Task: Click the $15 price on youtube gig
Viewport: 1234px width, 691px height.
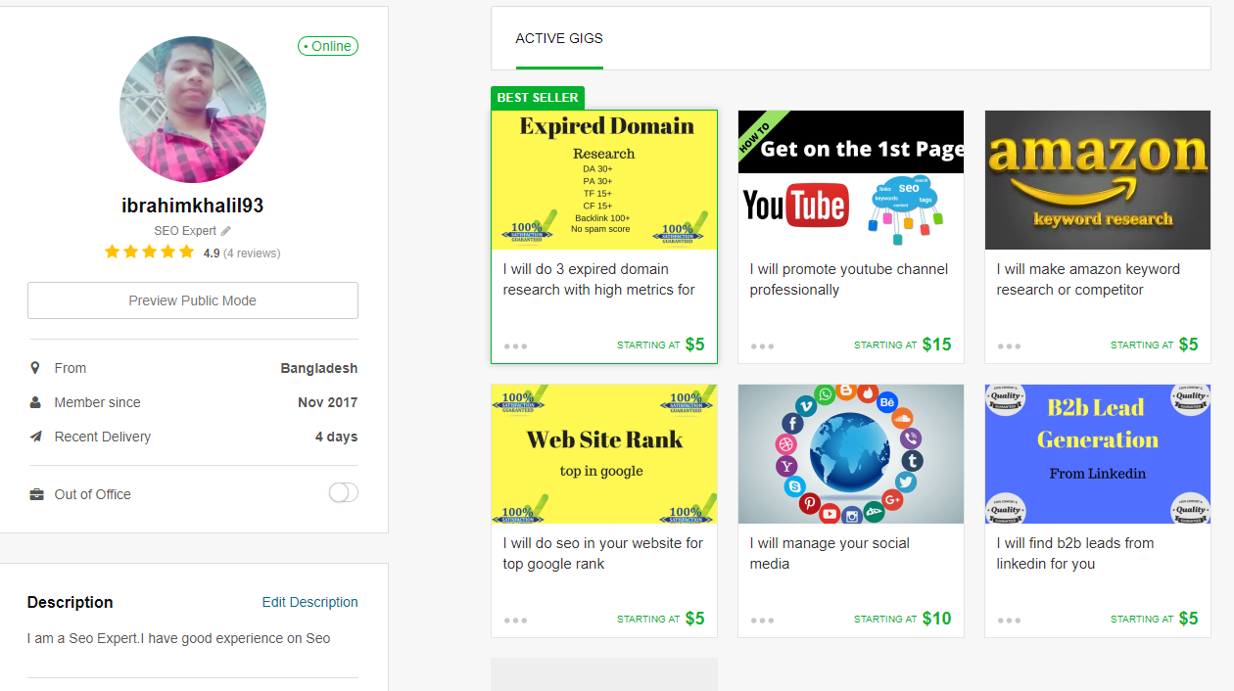Action: click(937, 345)
